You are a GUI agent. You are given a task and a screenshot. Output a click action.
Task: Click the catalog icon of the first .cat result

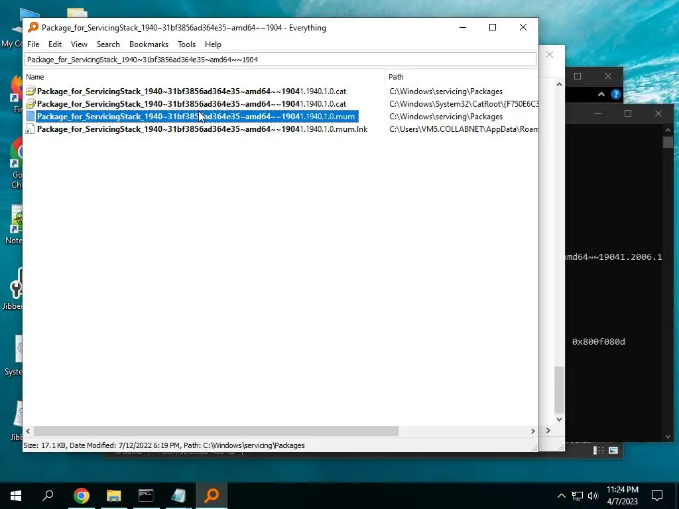[31, 91]
